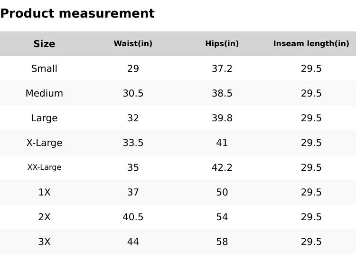Image resolution: width=356 pixels, height=254 pixels.
Task: Select the Medium size row label
Action: (x=44, y=93)
